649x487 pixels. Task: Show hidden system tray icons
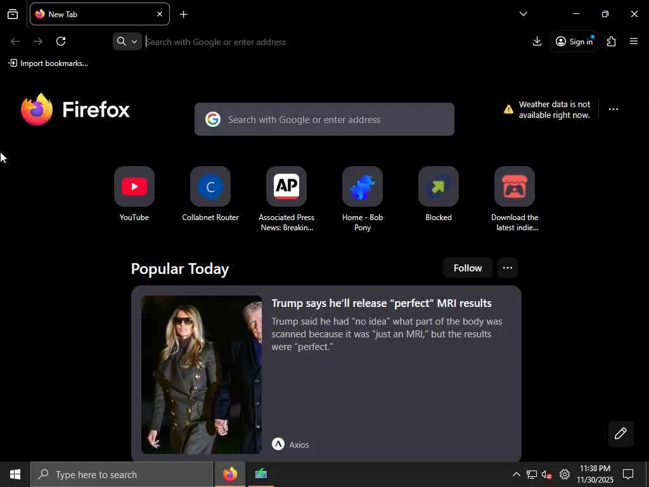coord(516,474)
